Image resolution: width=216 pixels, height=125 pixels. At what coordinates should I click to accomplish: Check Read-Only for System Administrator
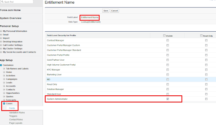coord(206,99)
